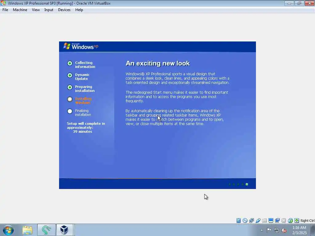
Task: Open the Input menu
Action: [49, 10]
